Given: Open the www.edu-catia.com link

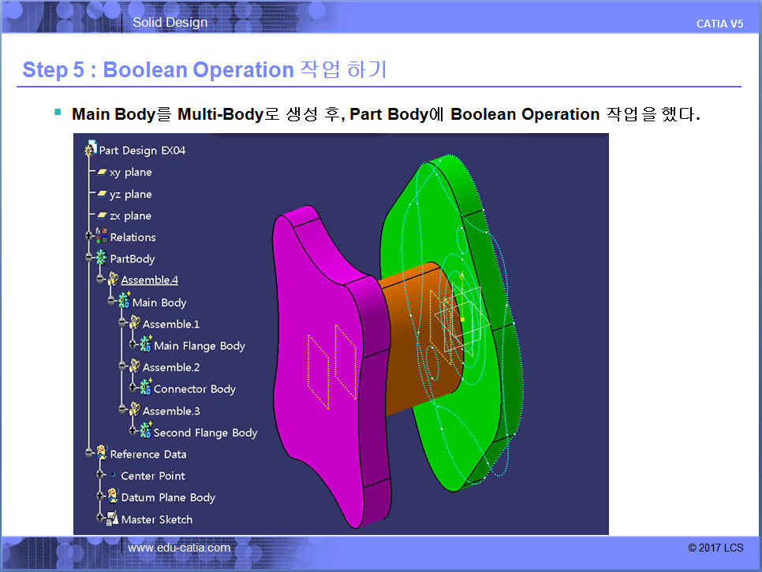Looking at the screenshot, I should (x=179, y=548).
